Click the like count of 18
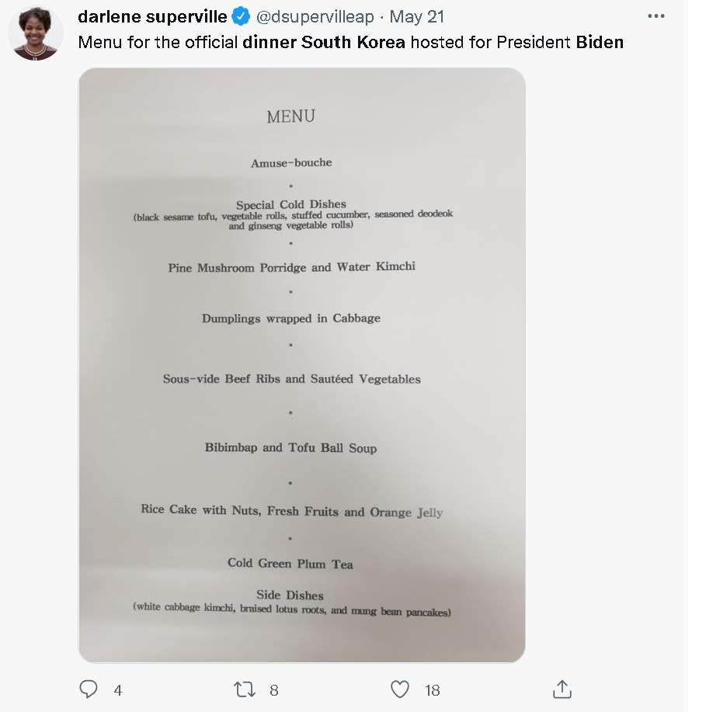706x712 pixels. tap(433, 689)
